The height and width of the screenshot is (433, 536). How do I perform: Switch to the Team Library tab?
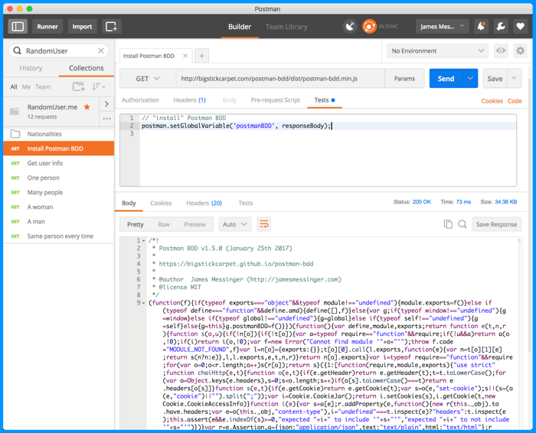[x=286, y=27]
